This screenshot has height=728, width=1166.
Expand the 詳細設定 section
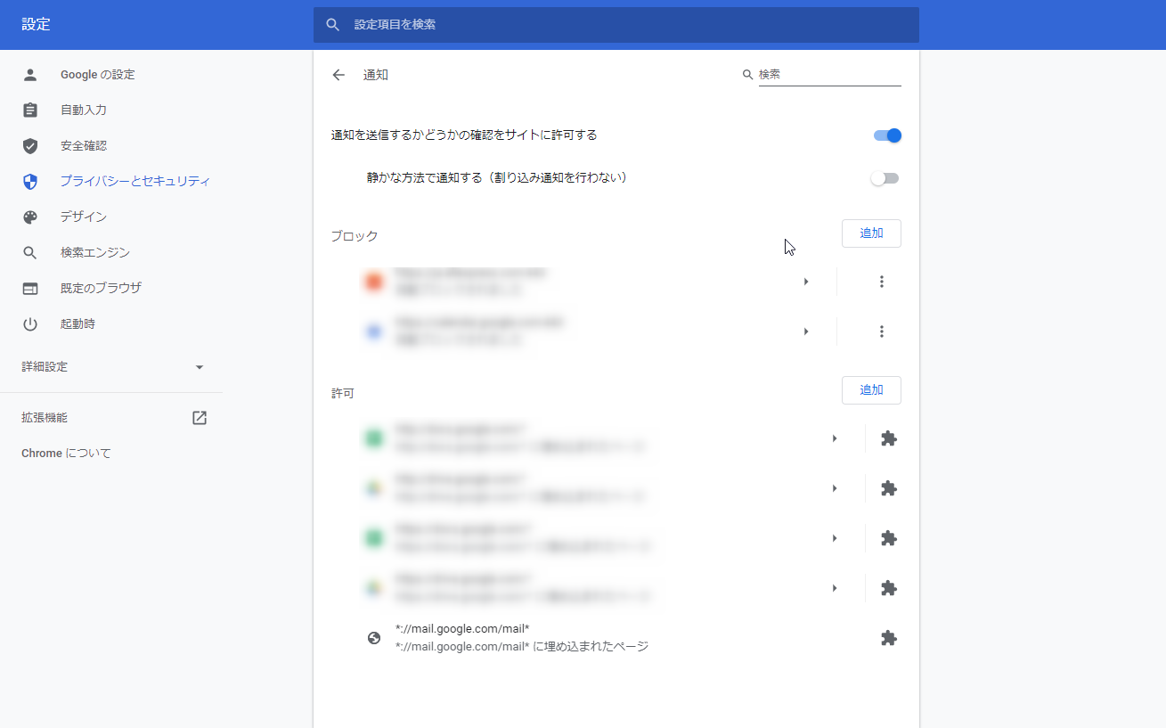(x=111, y=367)
